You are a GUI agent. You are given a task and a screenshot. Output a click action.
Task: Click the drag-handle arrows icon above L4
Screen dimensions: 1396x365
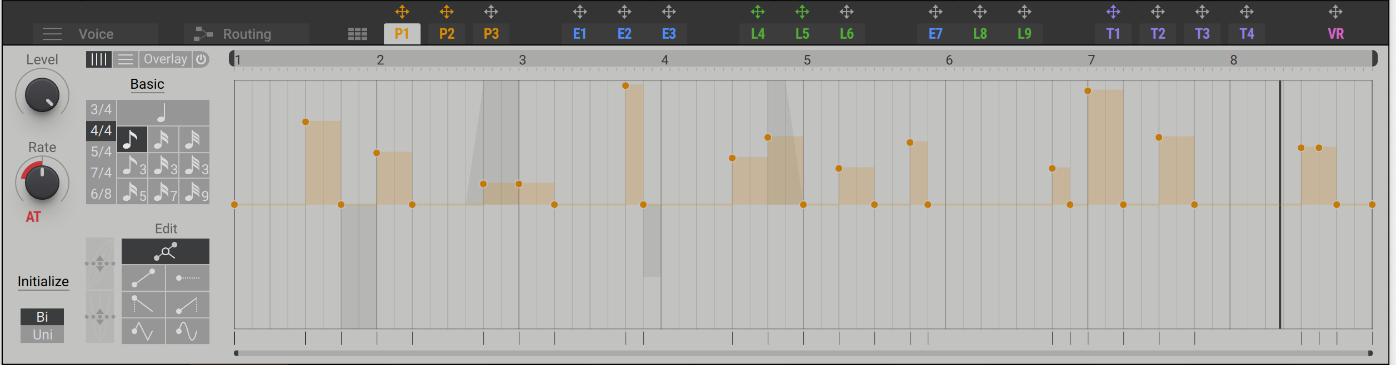click(757, 12)
